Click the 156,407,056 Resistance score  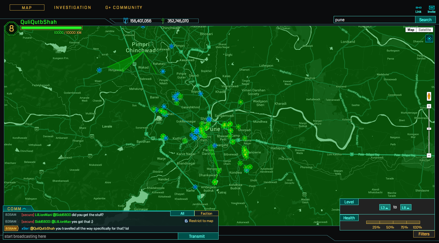(141, 21)
